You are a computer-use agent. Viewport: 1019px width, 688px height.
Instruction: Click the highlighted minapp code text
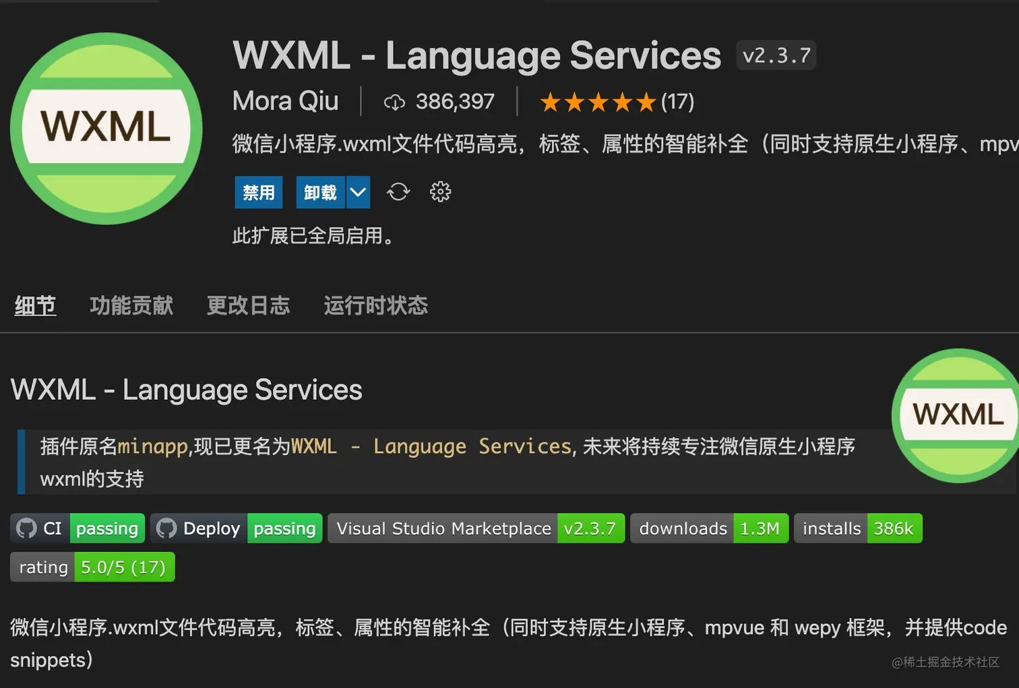coord(152,446)
